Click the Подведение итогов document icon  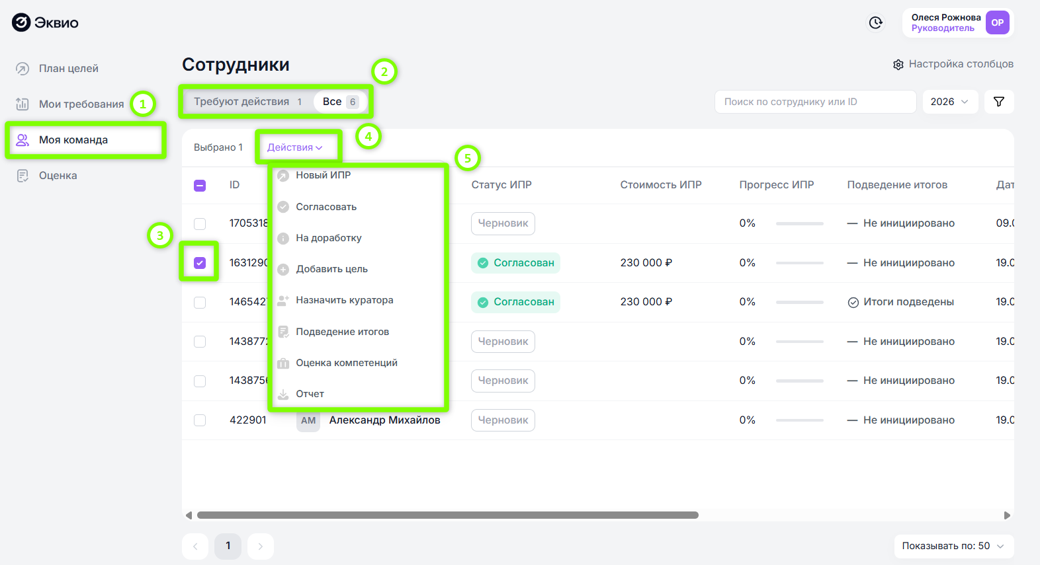point(283,332)
